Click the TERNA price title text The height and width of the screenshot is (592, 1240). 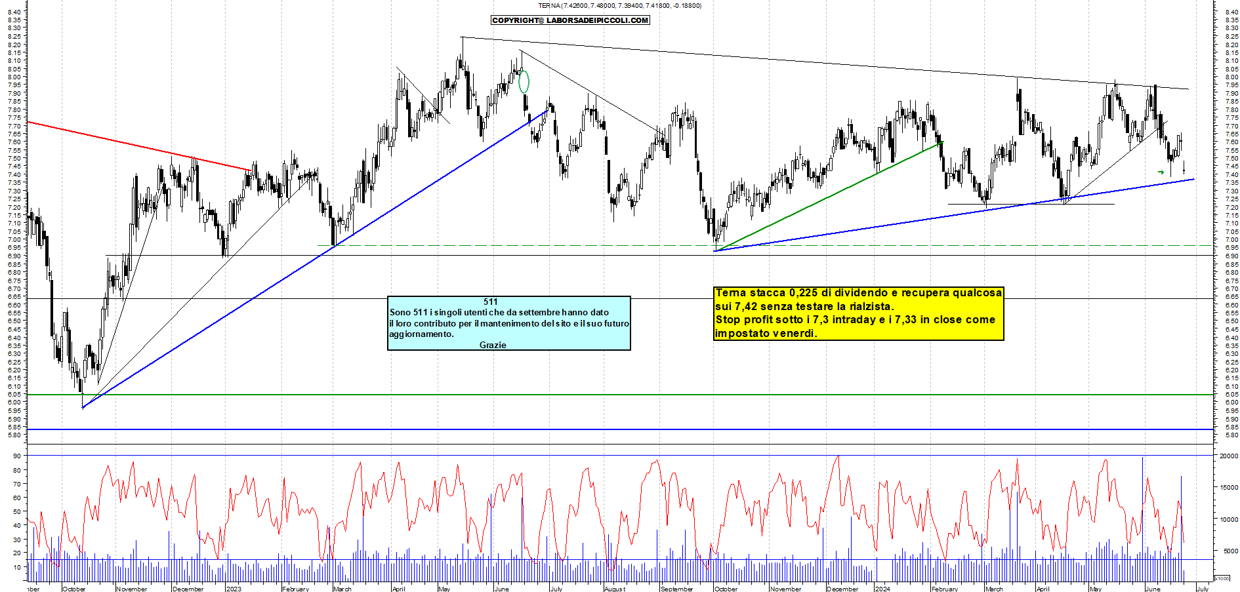619,6
